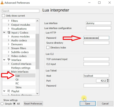Decrease the Port value with down arrow

click(x=108, y=82)
